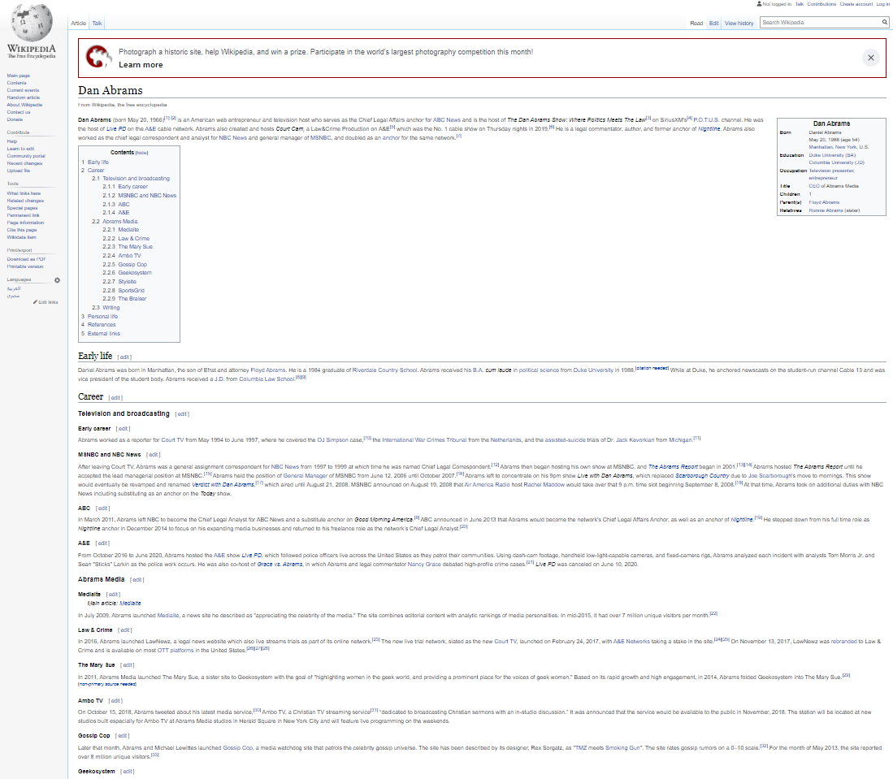Jump to SportsGrid in Contents
Image resolution: width=893 pixels, height=779 pixels.
132,291
